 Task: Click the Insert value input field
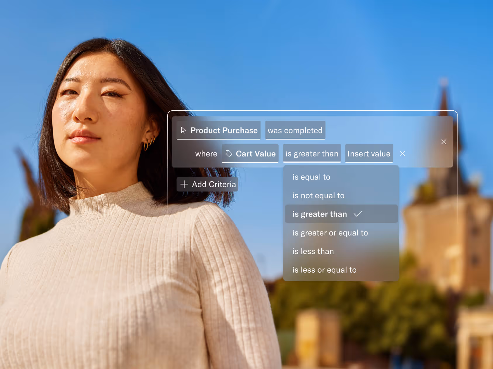pyautogui.click(x=369, y=153)
